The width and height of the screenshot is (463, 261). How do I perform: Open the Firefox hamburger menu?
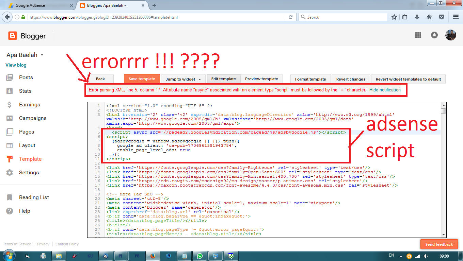456,17
